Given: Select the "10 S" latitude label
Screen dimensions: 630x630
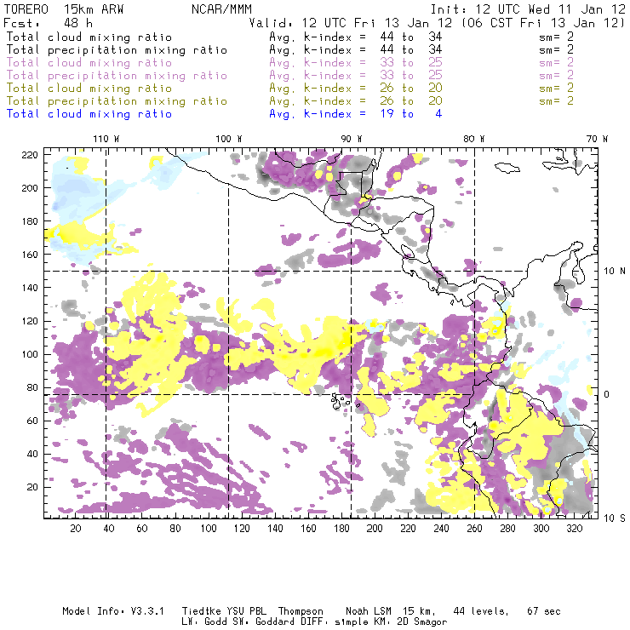Looking at the screenshot, I should click(x=615, y=518).
